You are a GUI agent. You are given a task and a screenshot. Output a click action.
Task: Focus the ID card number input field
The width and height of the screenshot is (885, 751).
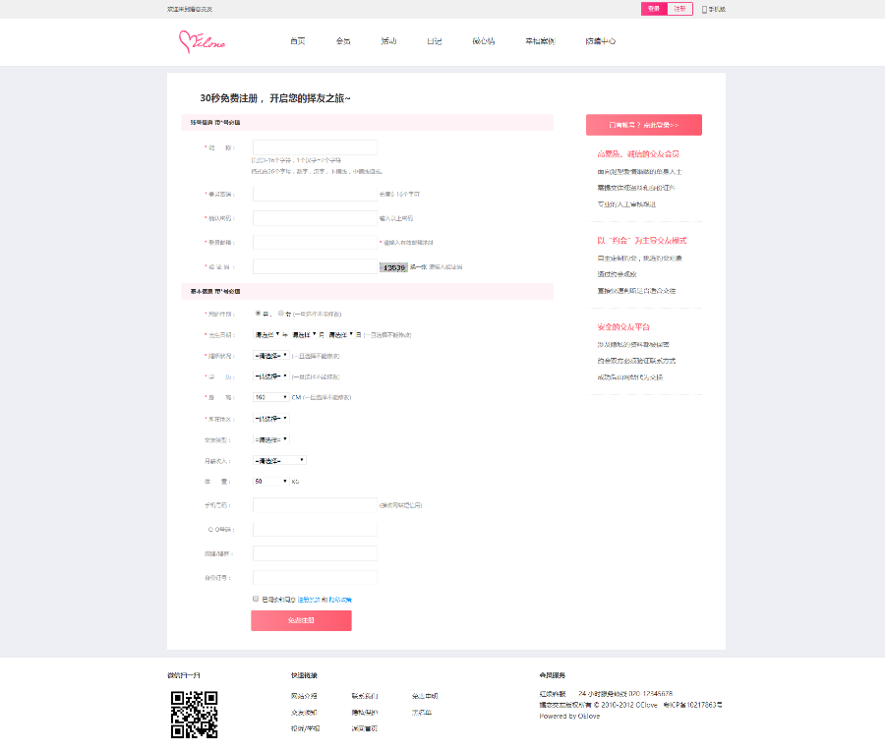pyautogui.click(x=315, y=578)
